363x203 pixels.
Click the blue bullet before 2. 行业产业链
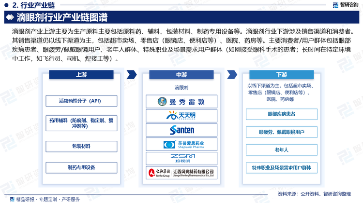tap(6, 5)
